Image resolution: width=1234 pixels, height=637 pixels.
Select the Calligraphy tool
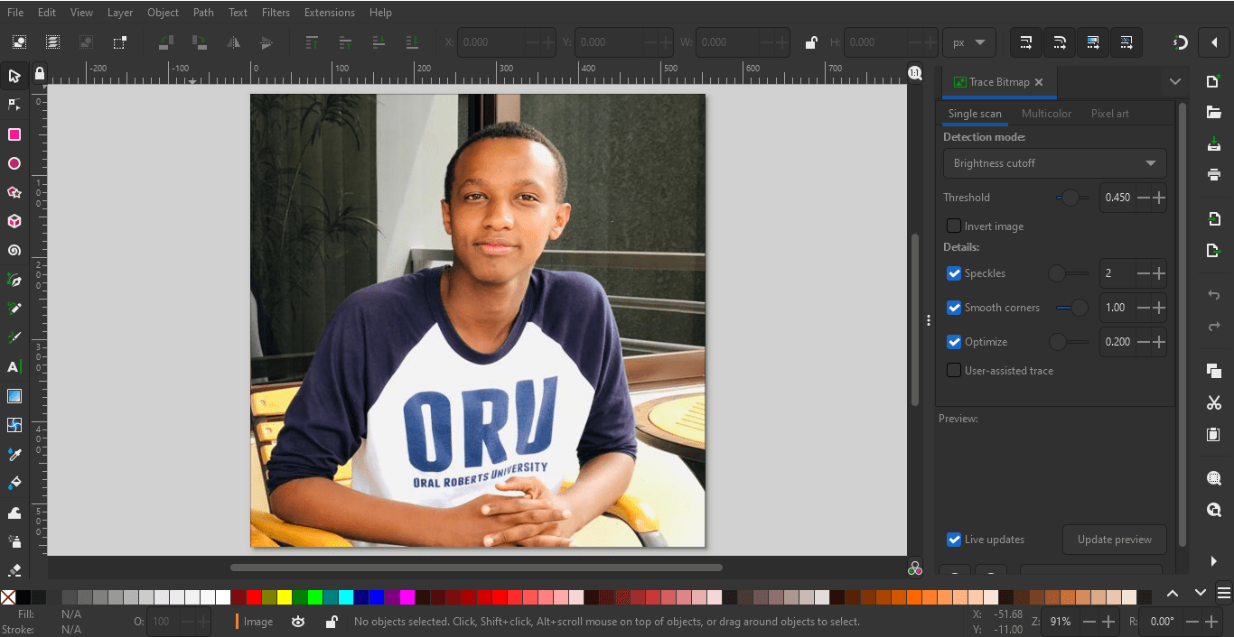[x=14, y=337]
